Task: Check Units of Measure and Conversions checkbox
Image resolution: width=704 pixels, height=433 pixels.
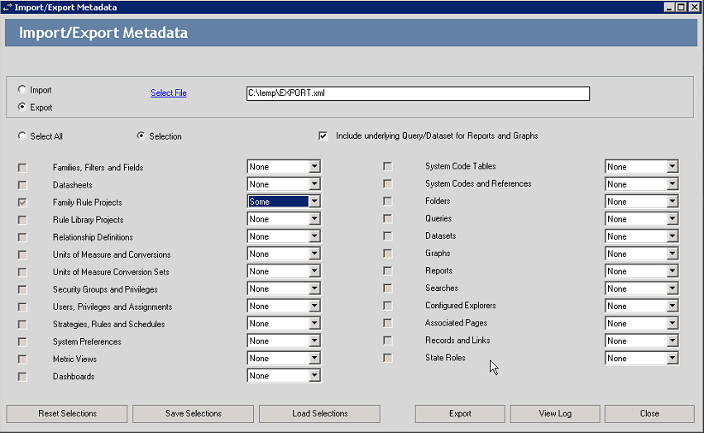Action: (22, 255)
